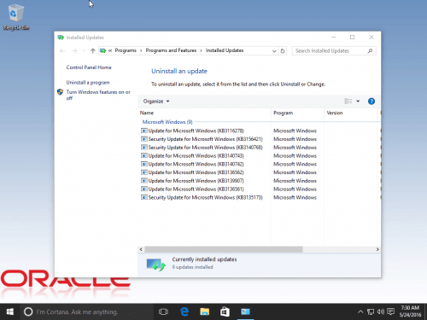Click the search magnifier icon
This screenshot has height=320, width=427.
tap(370, 51)
